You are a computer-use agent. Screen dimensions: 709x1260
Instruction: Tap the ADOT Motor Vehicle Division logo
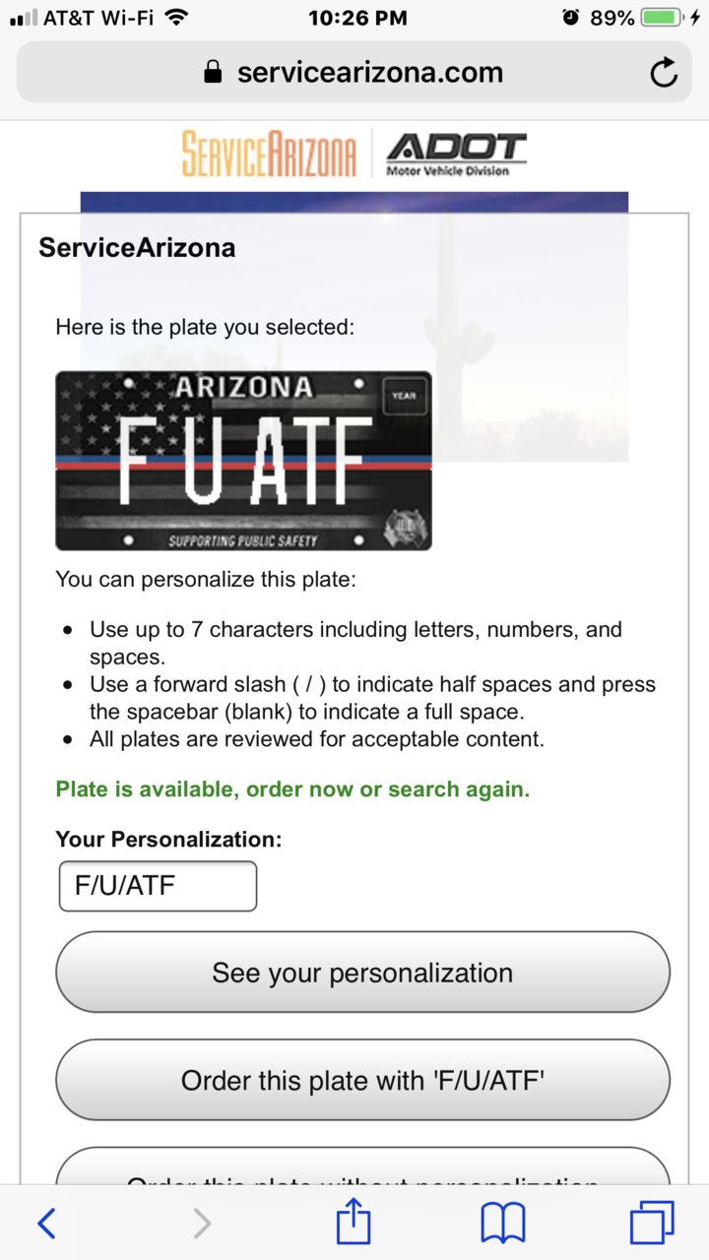(x=456, y=155)
